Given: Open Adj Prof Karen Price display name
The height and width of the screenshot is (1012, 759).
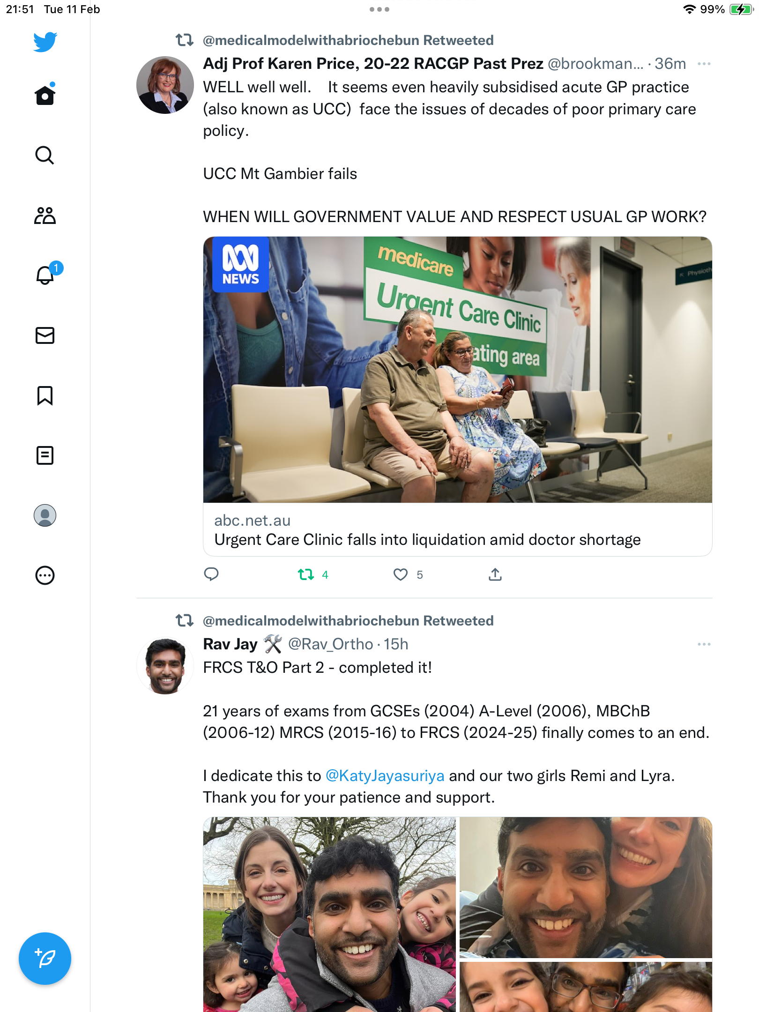Looking at the screenshot, I should [x=373, y=64].
